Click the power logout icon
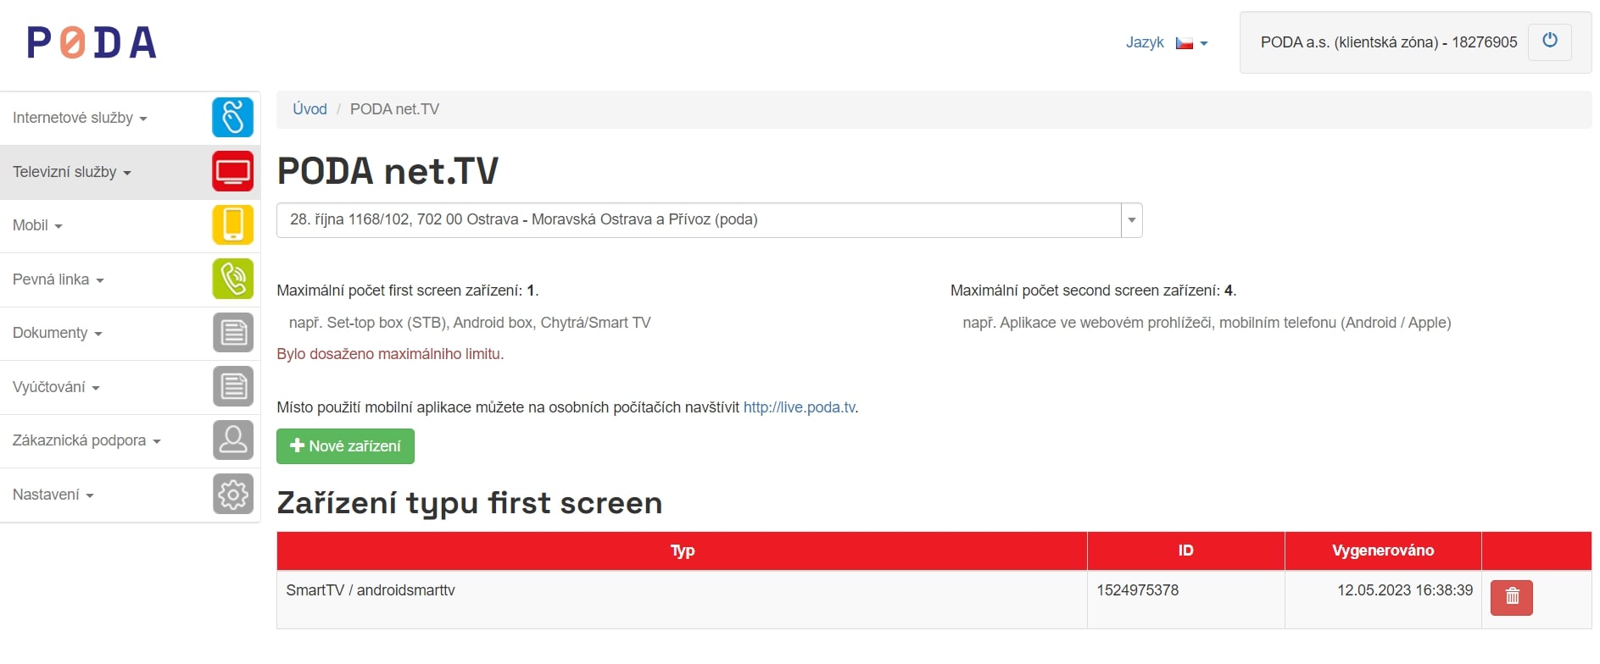The height and width of the screenshot is (664, 1600). pos(1549,41)
